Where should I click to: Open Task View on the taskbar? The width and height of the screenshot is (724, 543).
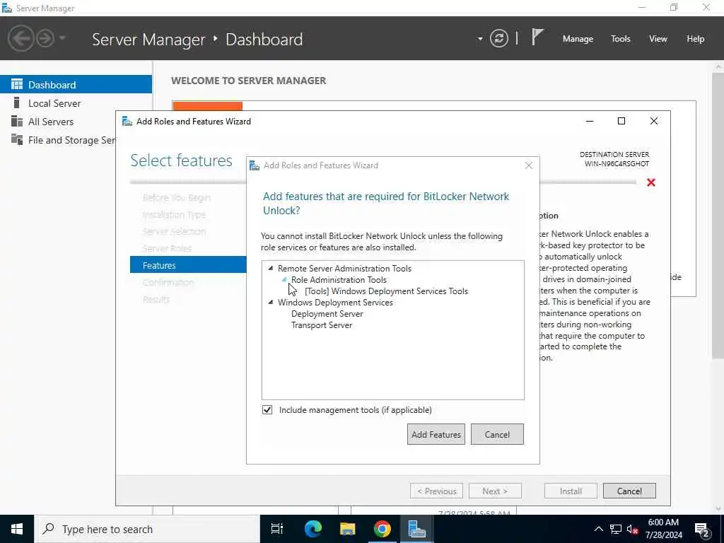point(277,529)
